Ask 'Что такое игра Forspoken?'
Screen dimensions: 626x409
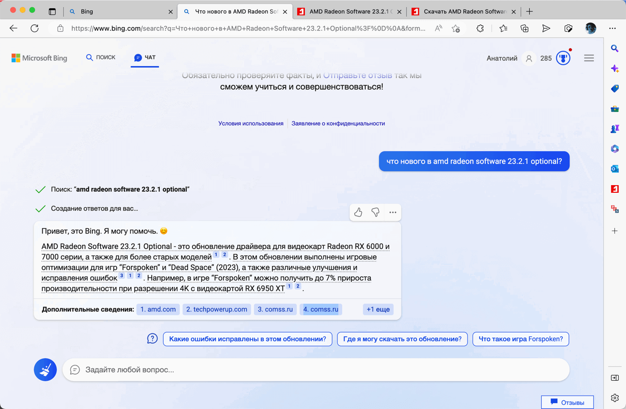click(x=521, y=339)
